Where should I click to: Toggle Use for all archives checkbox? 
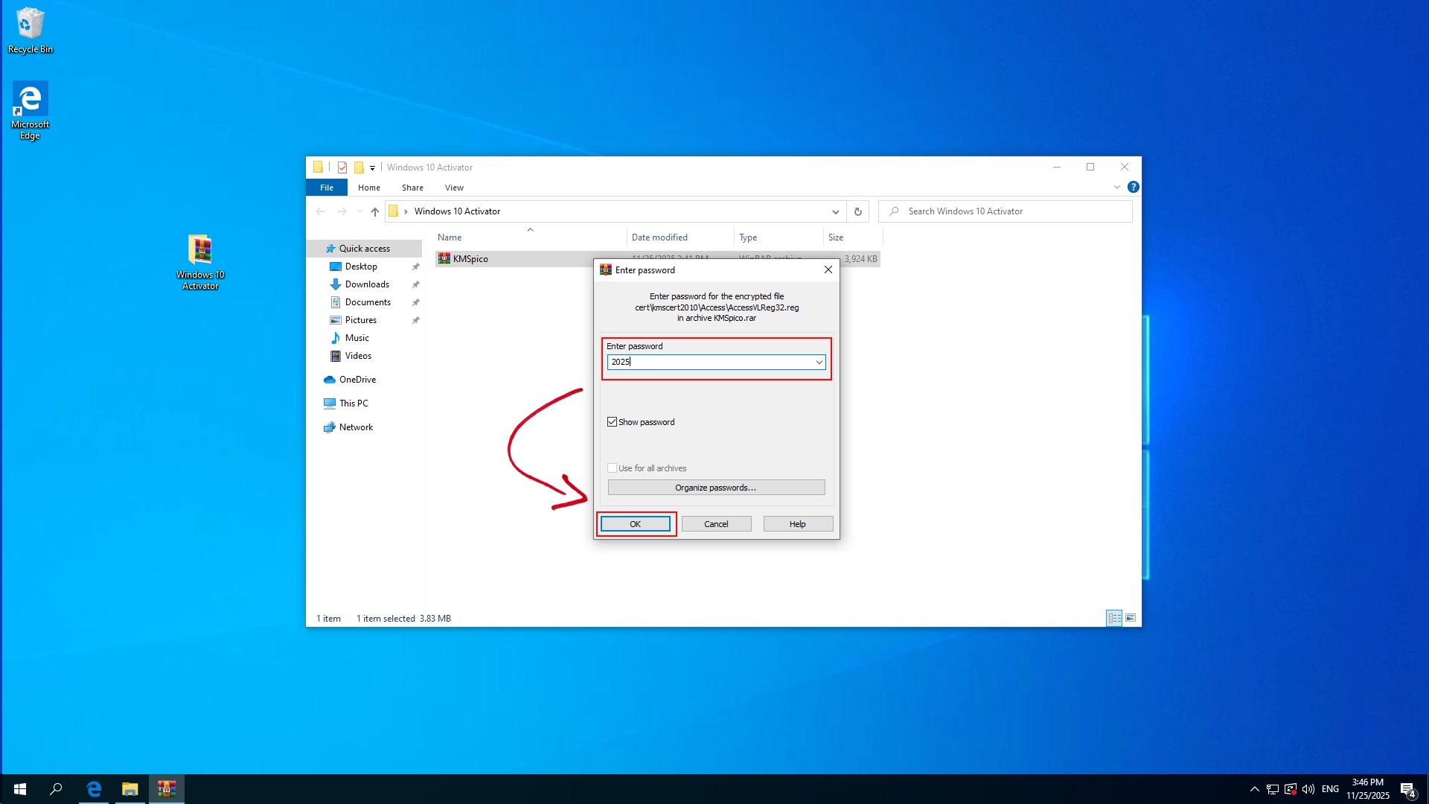[x=613, y=468]
